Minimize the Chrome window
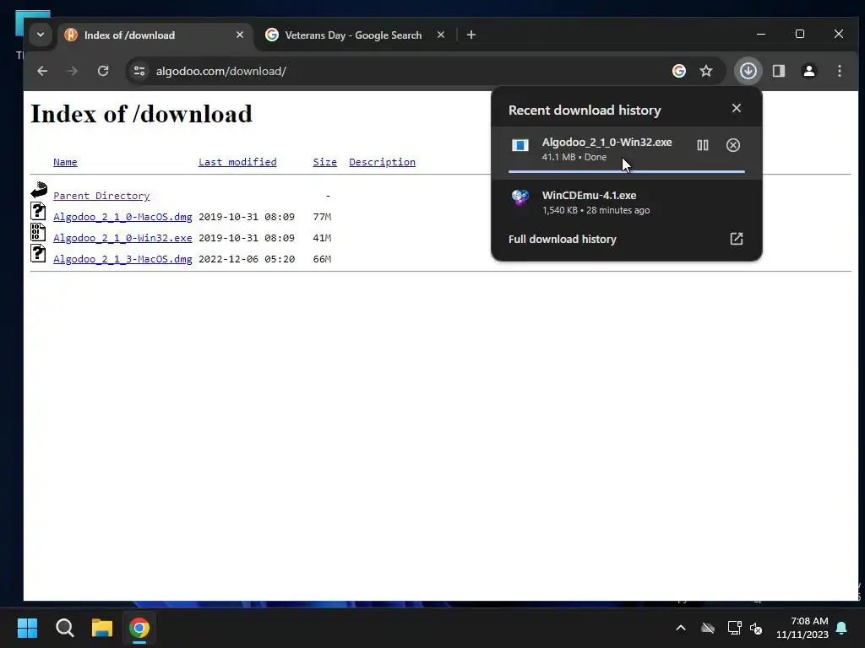This screenshot has height=648, width=865. point(761,34)
